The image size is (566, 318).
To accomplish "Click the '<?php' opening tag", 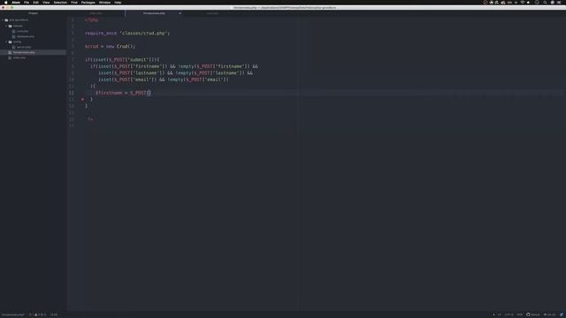I will coord(91,19).
